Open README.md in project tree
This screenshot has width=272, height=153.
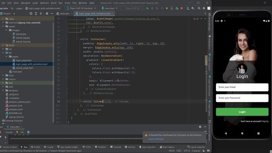(15, 113)
